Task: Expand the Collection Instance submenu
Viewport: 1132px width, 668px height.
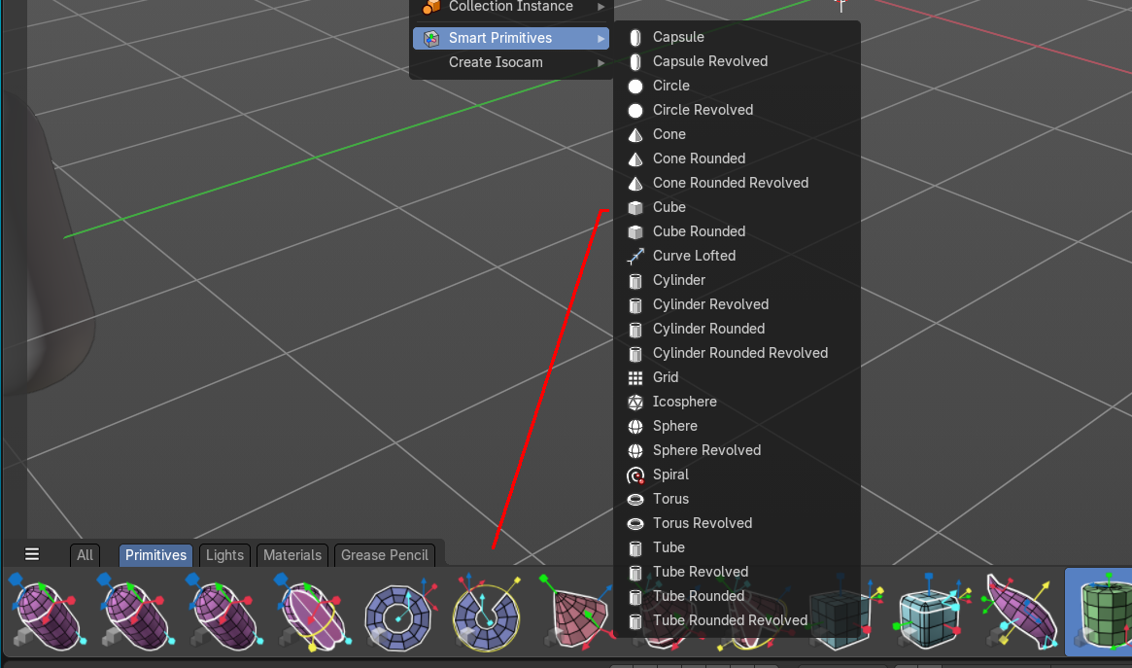Action: click(511, 7)
